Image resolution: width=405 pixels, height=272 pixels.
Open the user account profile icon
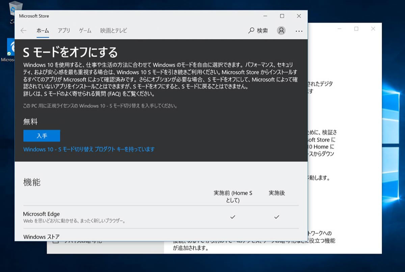(x=281, y=31)
